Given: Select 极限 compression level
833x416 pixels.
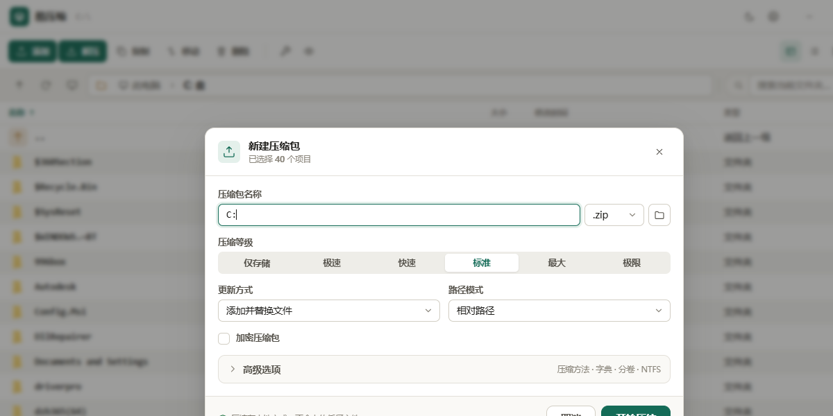Looking at the screenshot, I should pos(632,263).
